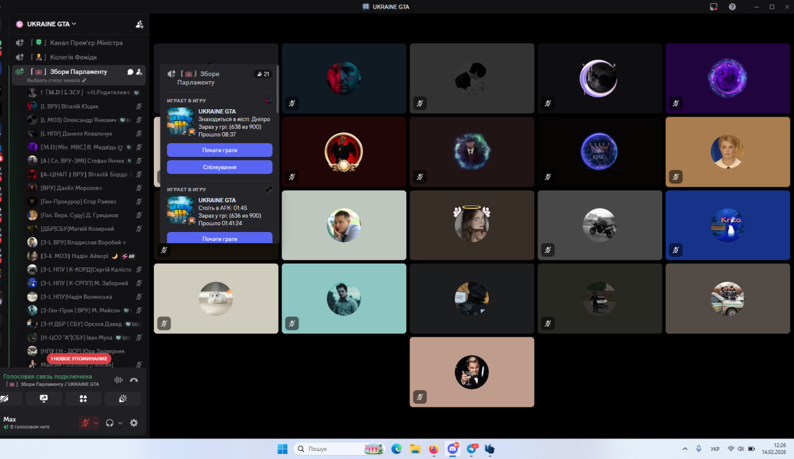Open user settings gear
Image resolution: width=794 pixels, height=459 pixels.
(133, 423)
